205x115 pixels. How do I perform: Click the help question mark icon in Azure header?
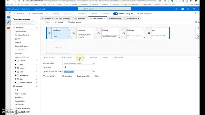[x=193, y=9]
